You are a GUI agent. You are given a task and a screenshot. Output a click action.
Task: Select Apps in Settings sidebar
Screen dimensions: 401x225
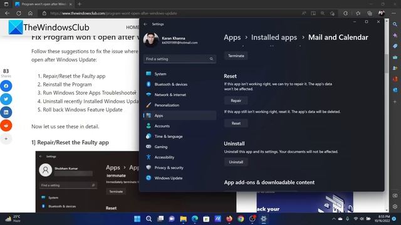pyautogui.click(x=180, y=116)
